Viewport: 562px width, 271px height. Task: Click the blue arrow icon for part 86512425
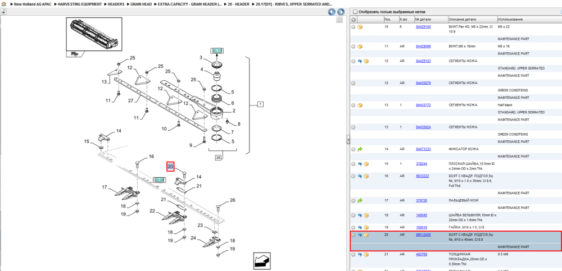tap(360, 235)
